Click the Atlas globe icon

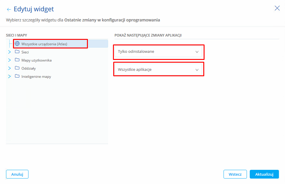click(x=17, y=44)
